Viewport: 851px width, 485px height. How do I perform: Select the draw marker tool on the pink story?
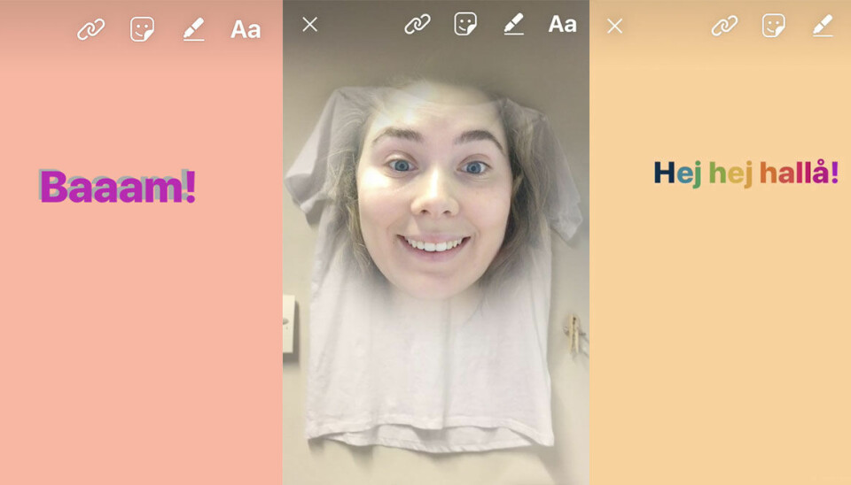point(193,29)
